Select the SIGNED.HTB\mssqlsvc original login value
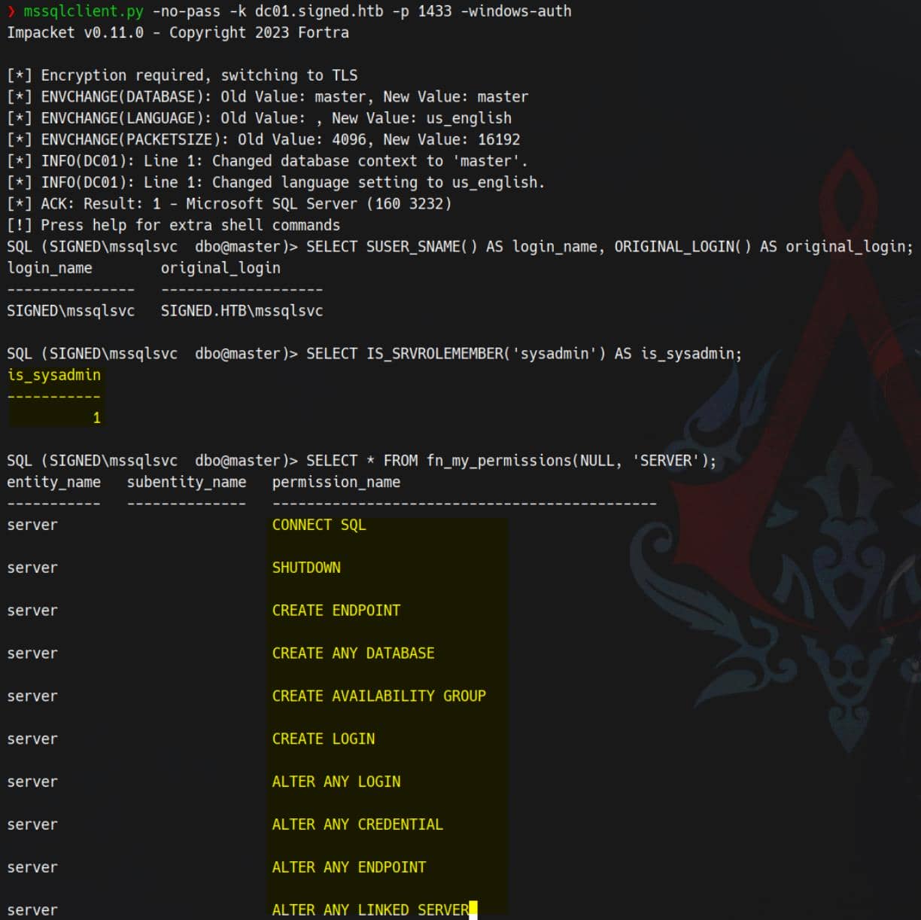Image resolution: width=921 pixels, height=920 pixels. pyautogui.click(x=242, y=311)
